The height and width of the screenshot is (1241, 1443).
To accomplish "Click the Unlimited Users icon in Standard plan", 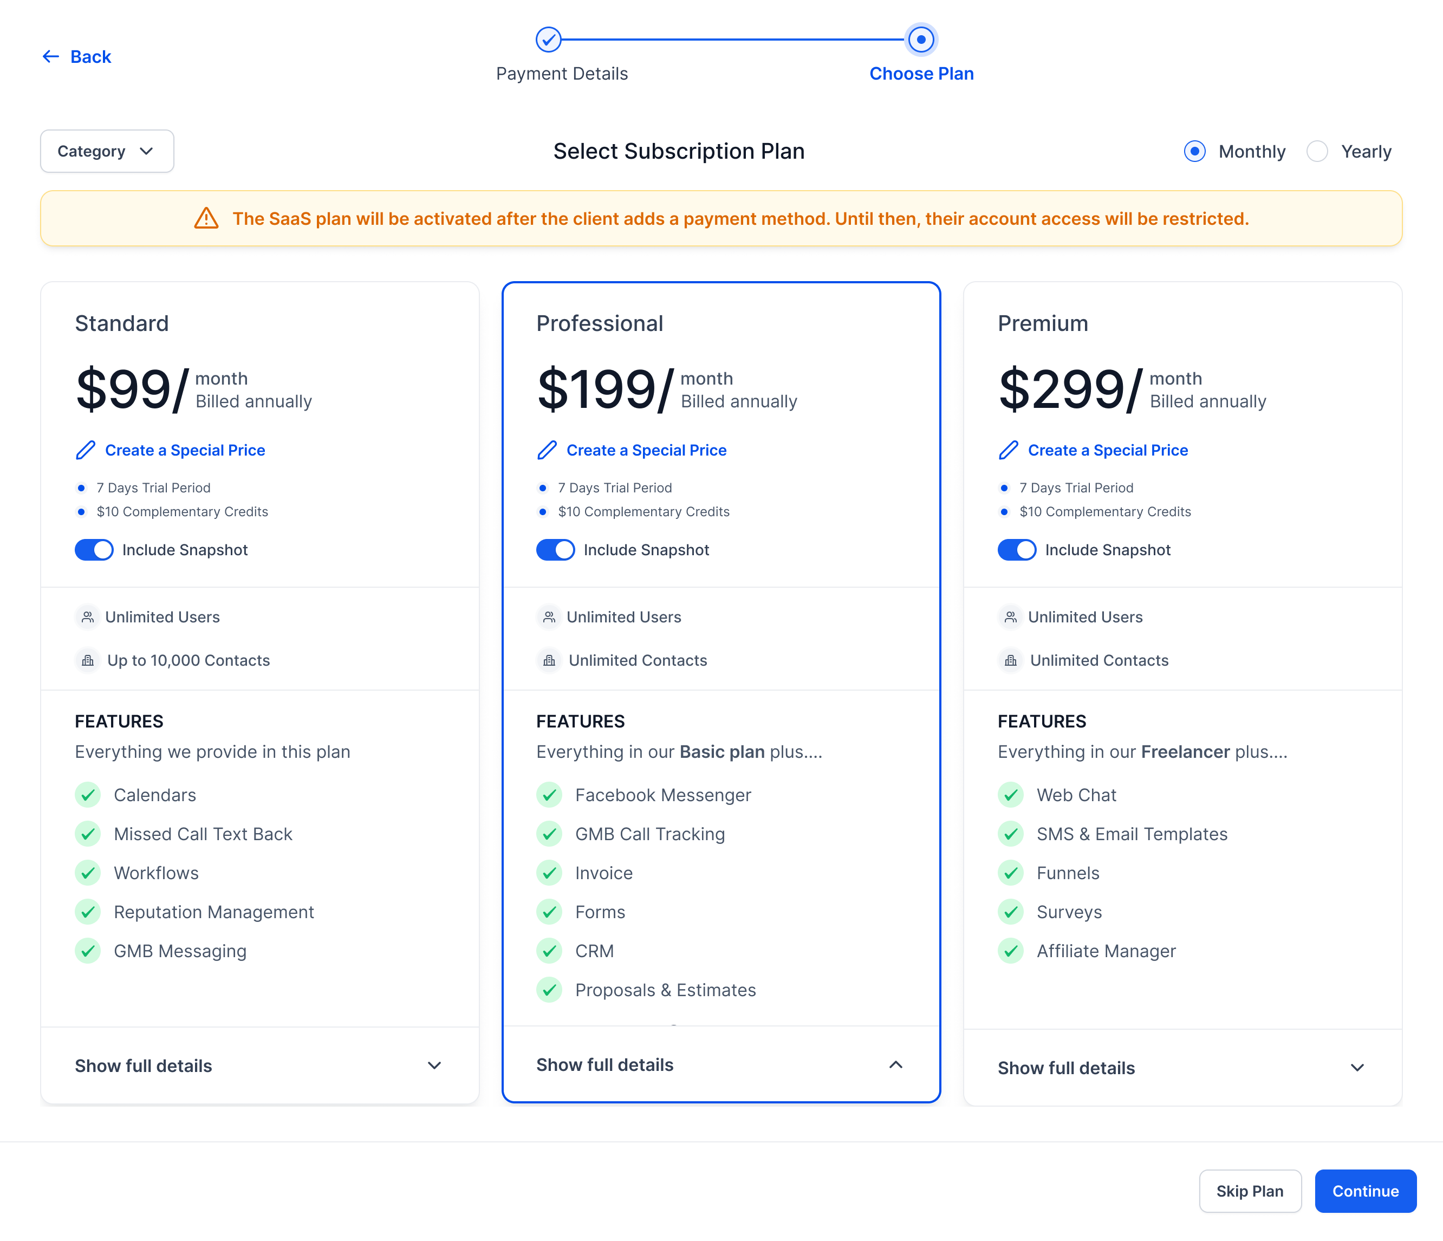I will coord(88,617).
